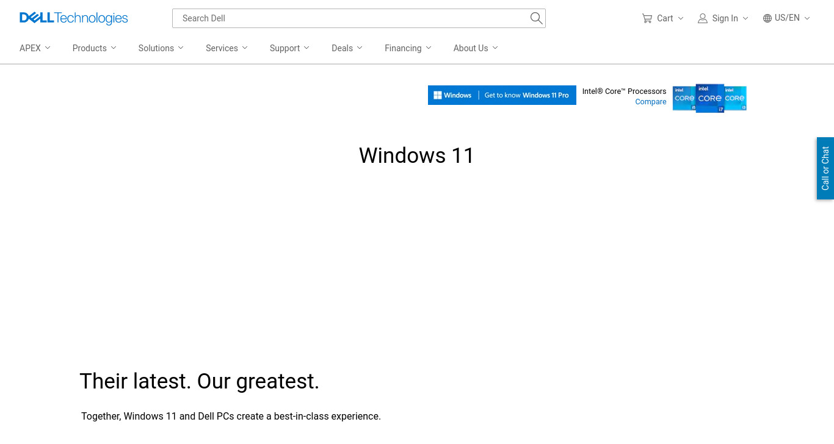The width and height of the screenshot is (834, 444).
Task: Expand the Cart dropdown chevron
Action: pyautogui.click(x=681, y=18)
